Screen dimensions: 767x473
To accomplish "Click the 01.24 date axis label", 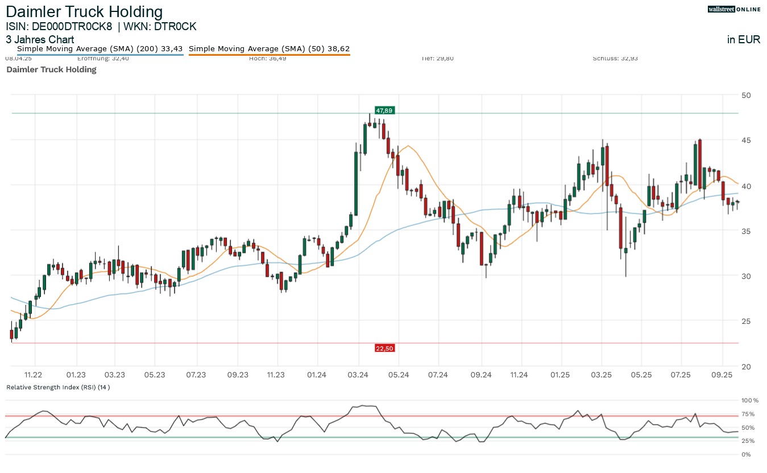I will click(317, 375).
